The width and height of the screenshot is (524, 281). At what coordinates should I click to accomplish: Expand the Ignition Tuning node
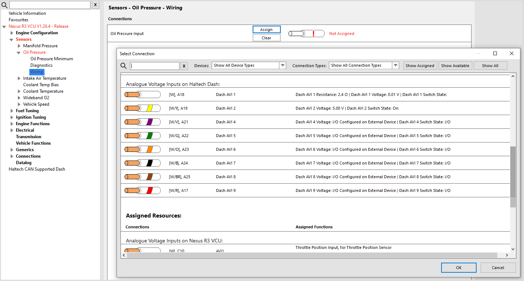(x=12, y=117)
